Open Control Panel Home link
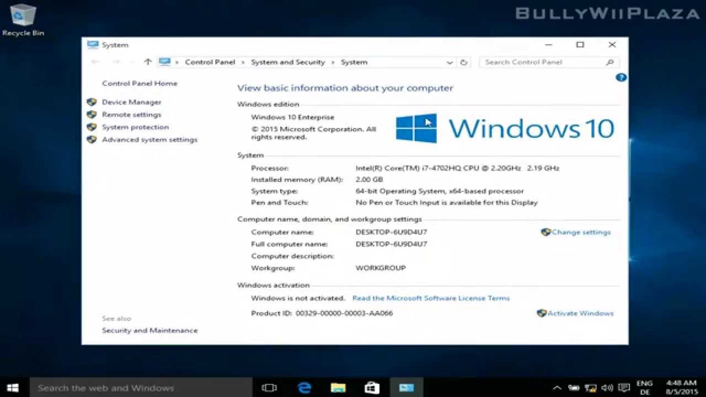This screenshot has height=397, width=706. click(x=140, y=83)
